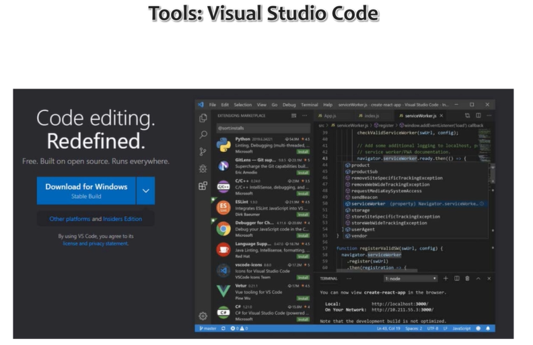The image size is (533, 345).
Task: Install the Vetur extension
Action: (x=303, y=299)
